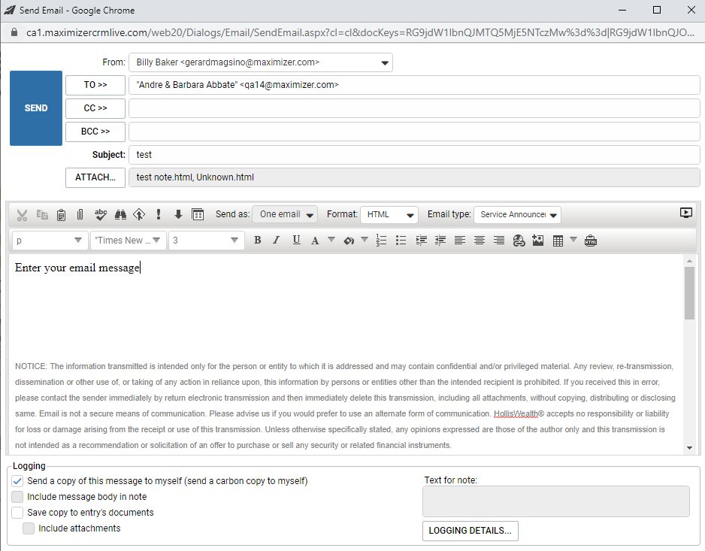Click the CC >> button
This screenshot has height=551, width=705.
coord(95,108)
